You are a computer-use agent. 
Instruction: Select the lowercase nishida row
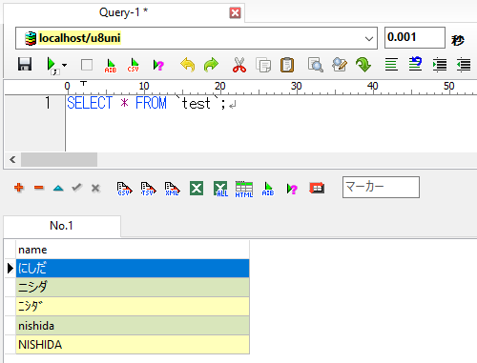click(133, 326)
